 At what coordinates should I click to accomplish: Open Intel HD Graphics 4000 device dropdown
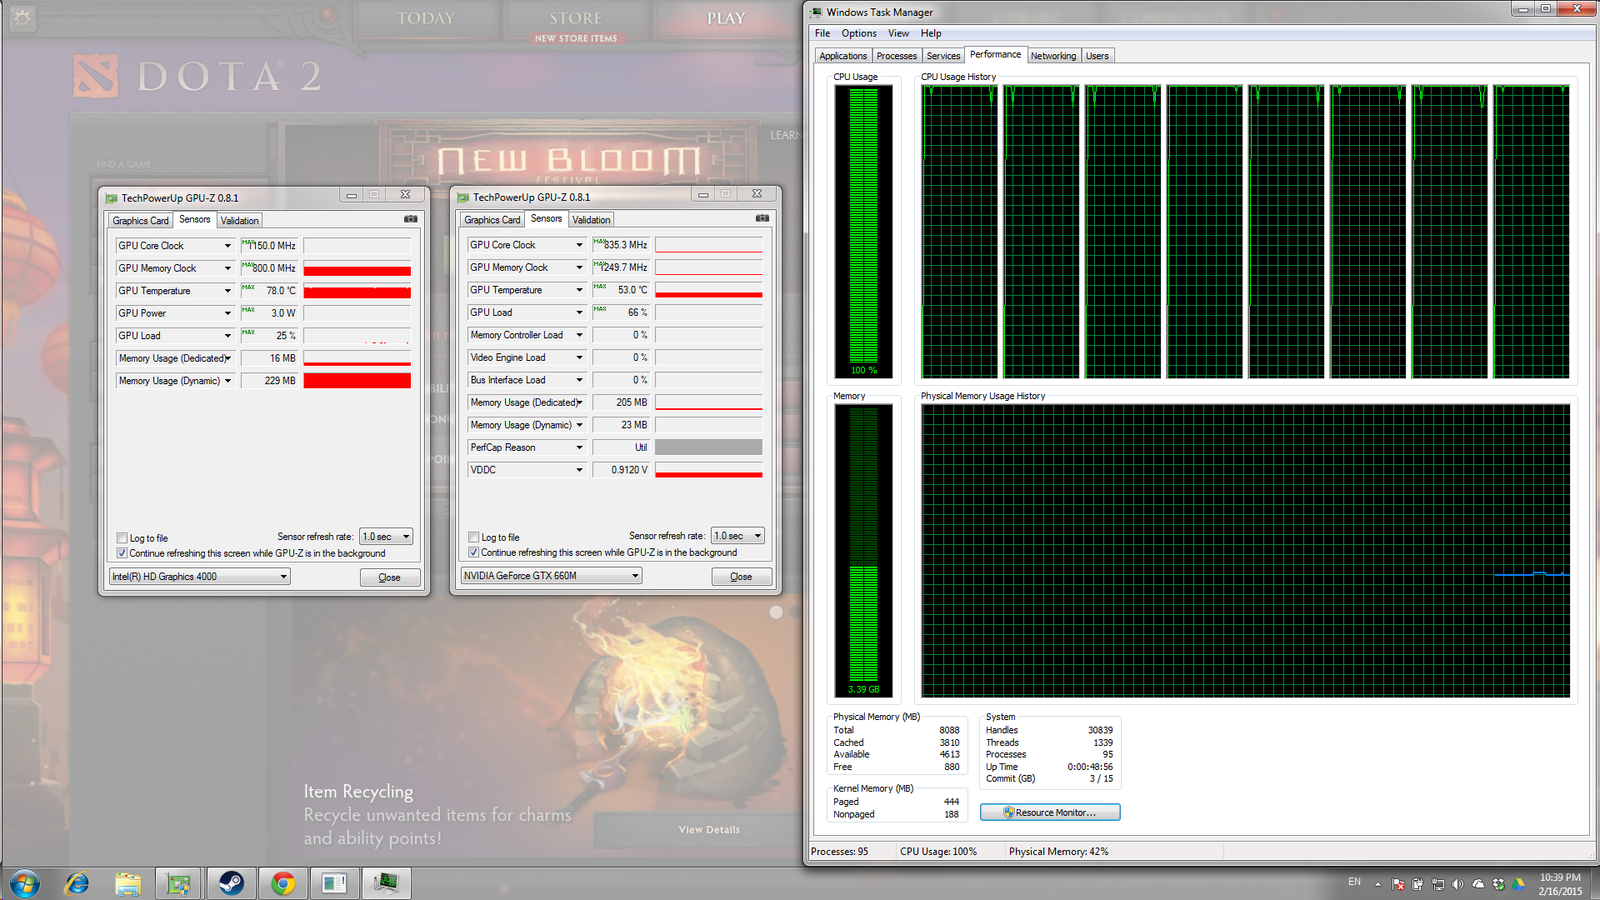tap(200, 577)
